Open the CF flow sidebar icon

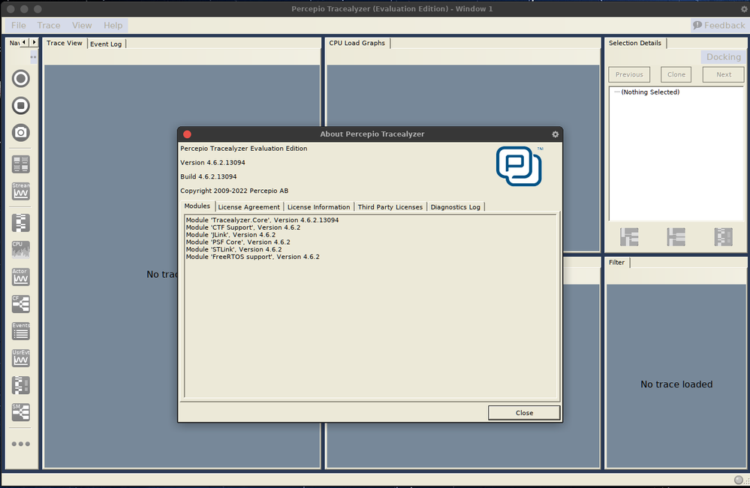coord(20,304)
